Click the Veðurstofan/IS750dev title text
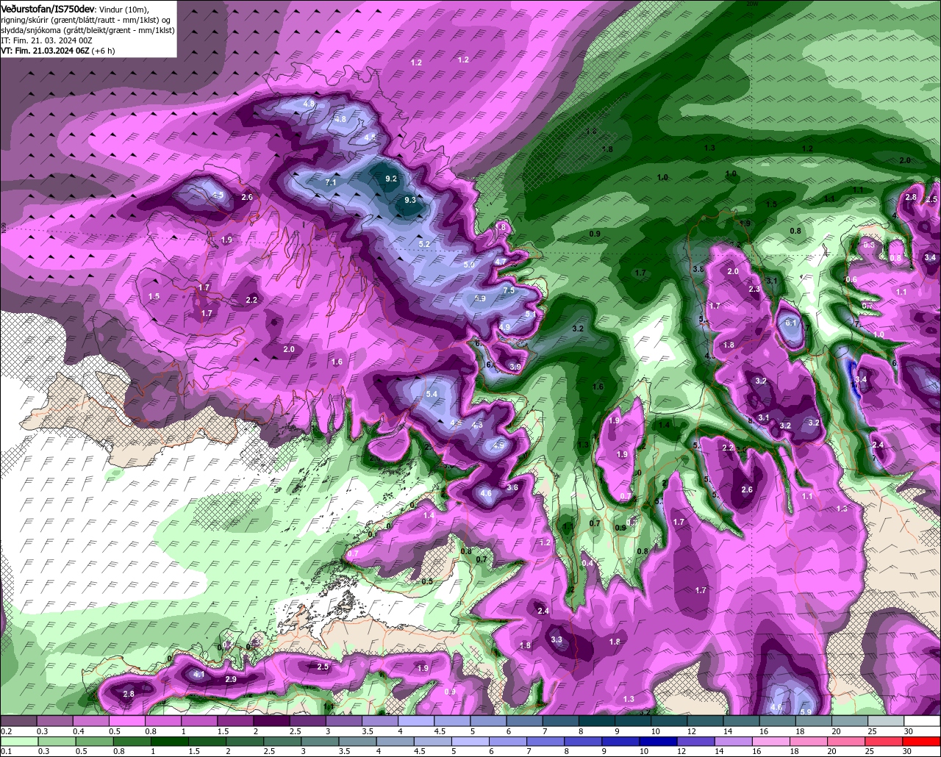 [48, 9]
